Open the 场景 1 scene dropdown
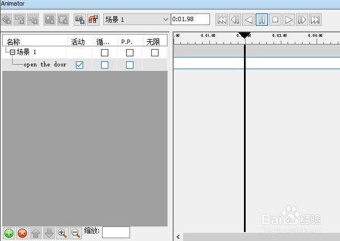Screen dimensions: 340x241 (137, 20)
